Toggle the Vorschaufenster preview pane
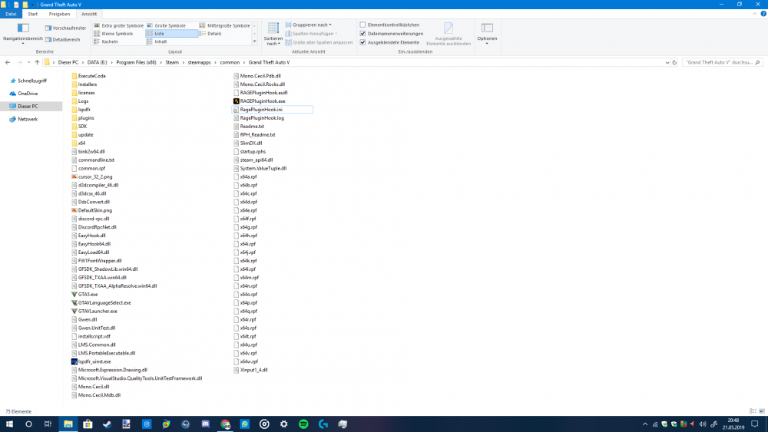 [x=65, y=28]
